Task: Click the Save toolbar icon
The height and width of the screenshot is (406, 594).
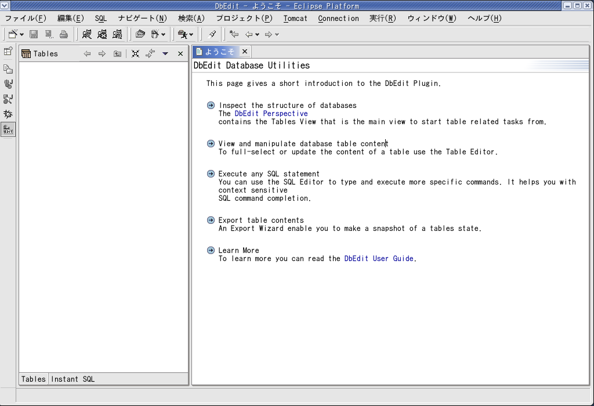Action: [x=34, y=34]
